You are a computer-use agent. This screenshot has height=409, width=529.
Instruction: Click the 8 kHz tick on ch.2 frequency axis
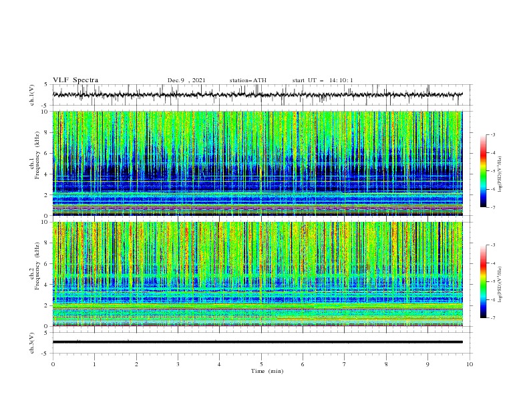(x=47, y=243)
